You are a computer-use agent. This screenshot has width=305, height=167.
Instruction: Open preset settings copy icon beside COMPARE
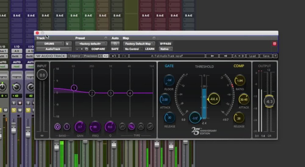(87, 49)
